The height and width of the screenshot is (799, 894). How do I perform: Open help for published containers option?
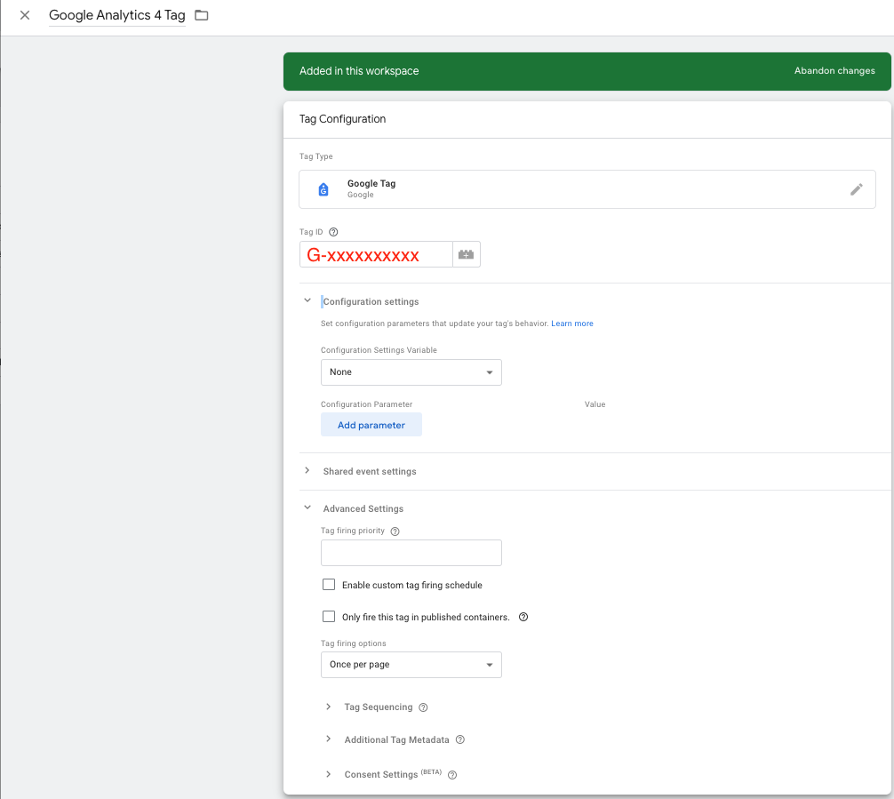point(523,617)
